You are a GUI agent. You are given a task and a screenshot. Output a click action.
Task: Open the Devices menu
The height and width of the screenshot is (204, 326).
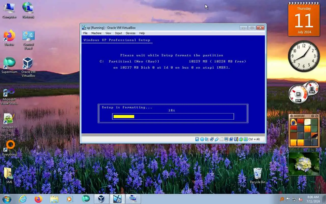pyautogui.click(x=130, y=33)
